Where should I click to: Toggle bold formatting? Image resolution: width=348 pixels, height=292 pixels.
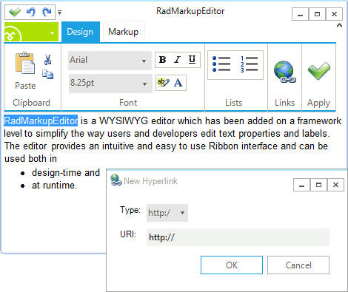click(162, 60)
